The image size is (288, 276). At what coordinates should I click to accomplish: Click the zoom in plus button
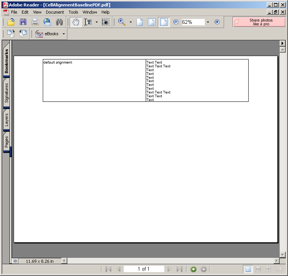pos(217,22)
